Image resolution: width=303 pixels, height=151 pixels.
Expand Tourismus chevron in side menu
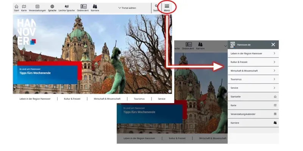[x=274, y=79]
